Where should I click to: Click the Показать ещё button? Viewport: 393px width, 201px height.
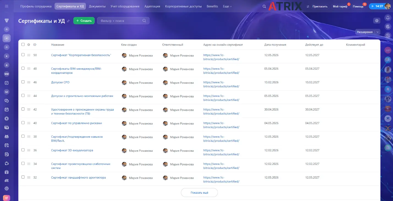coord(199,192)
